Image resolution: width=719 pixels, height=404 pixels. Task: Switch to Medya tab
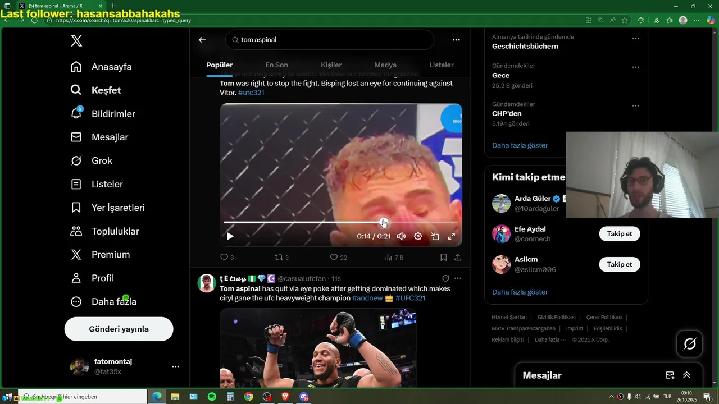[385, 65]
